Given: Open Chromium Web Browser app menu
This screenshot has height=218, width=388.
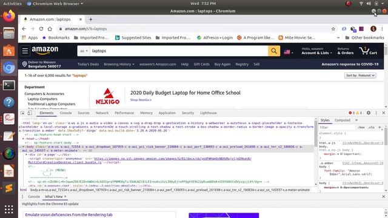Looking at the screenshot, I should (x=55, y=4).
